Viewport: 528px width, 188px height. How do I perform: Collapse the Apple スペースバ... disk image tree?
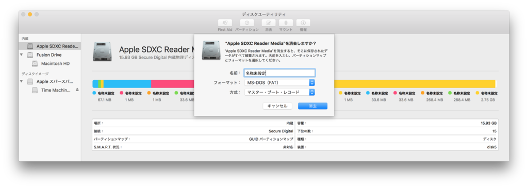click(x=22, y=81)
